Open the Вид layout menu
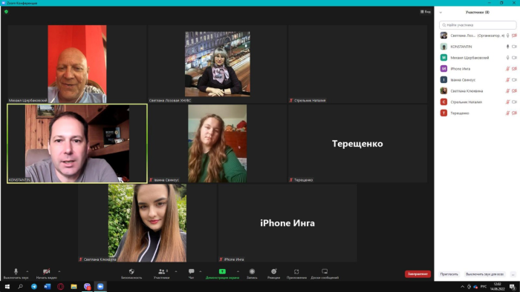Image resolution: width=520 pixels, height=292 pixels. coord(426,12)
